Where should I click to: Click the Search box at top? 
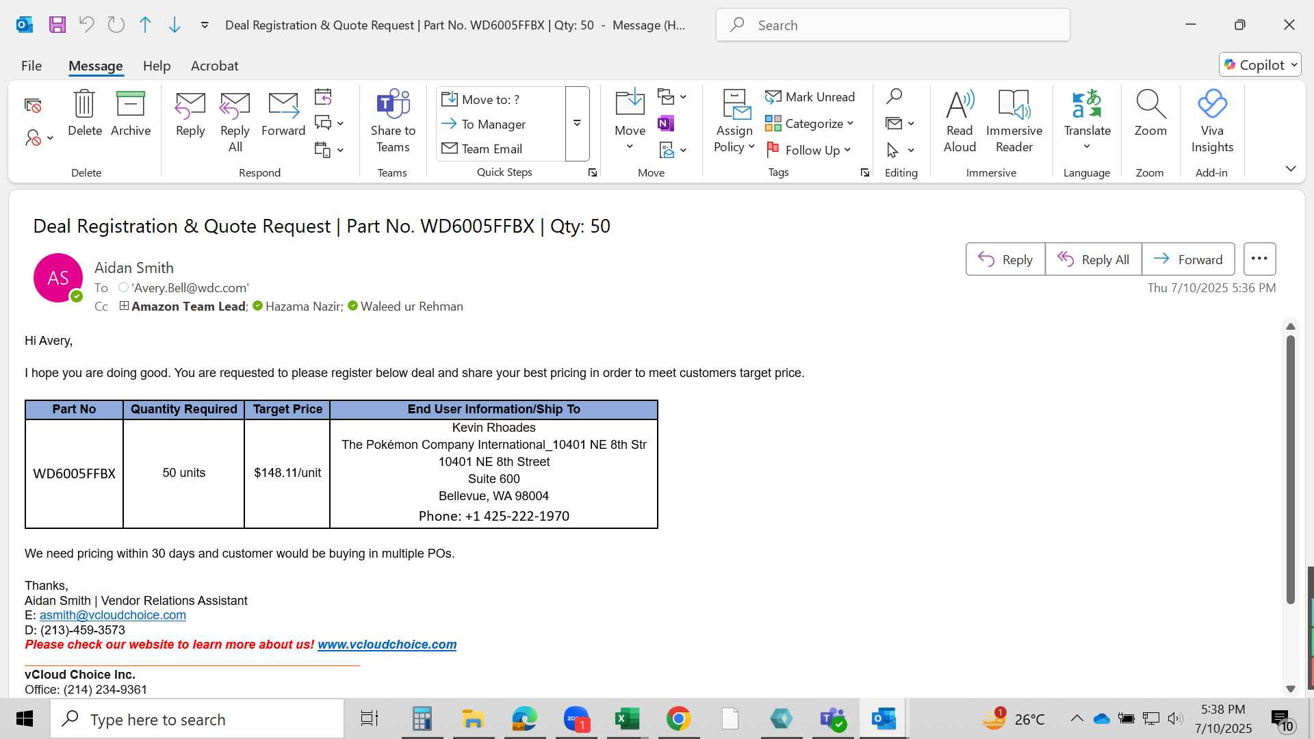pos(893,25)
